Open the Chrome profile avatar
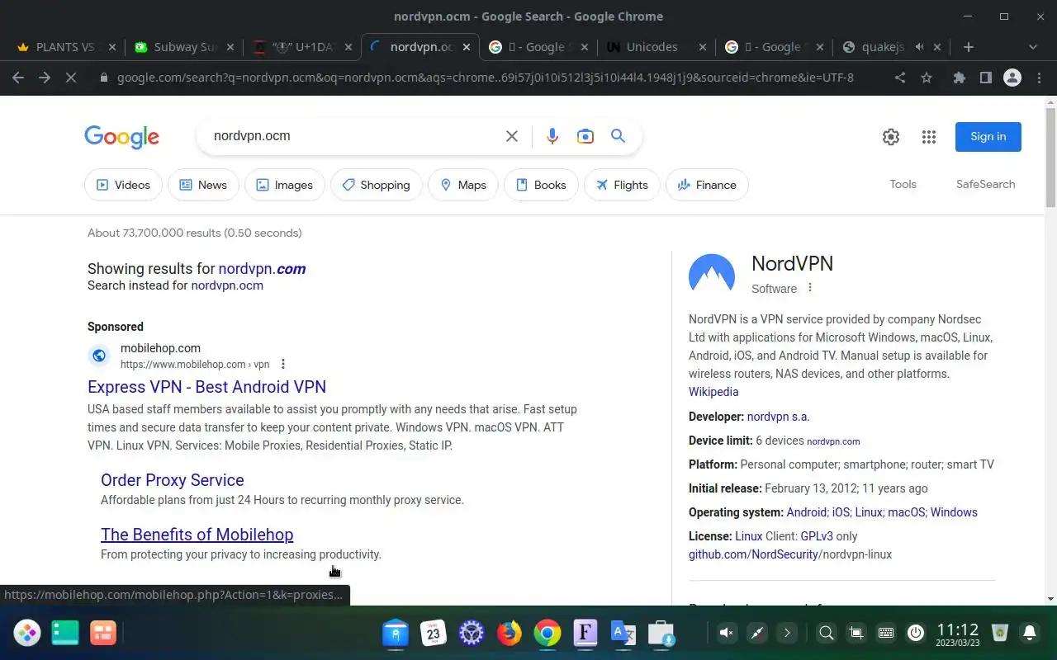 (x=1012, y=78)
